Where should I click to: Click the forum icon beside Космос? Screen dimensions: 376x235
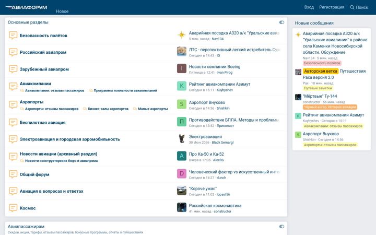[13, 208]
